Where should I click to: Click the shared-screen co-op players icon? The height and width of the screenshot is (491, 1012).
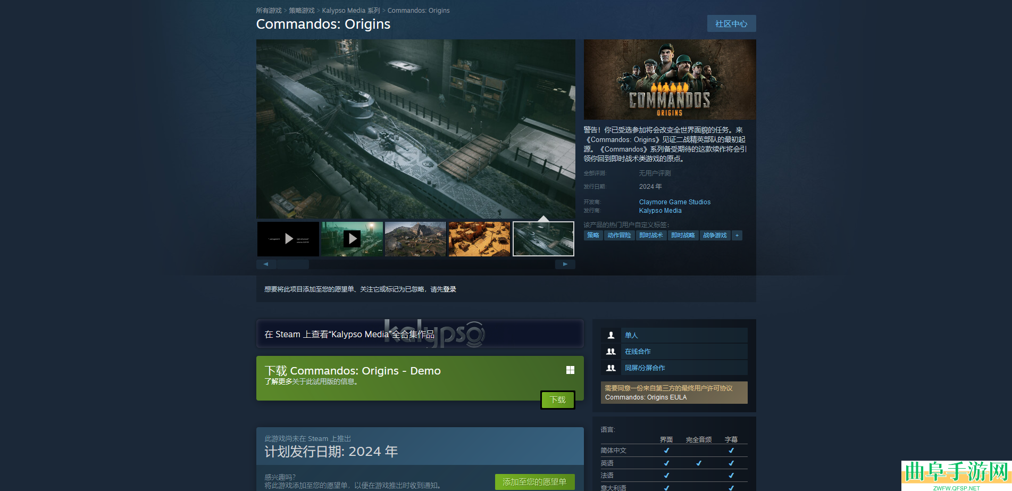(611, 368)
